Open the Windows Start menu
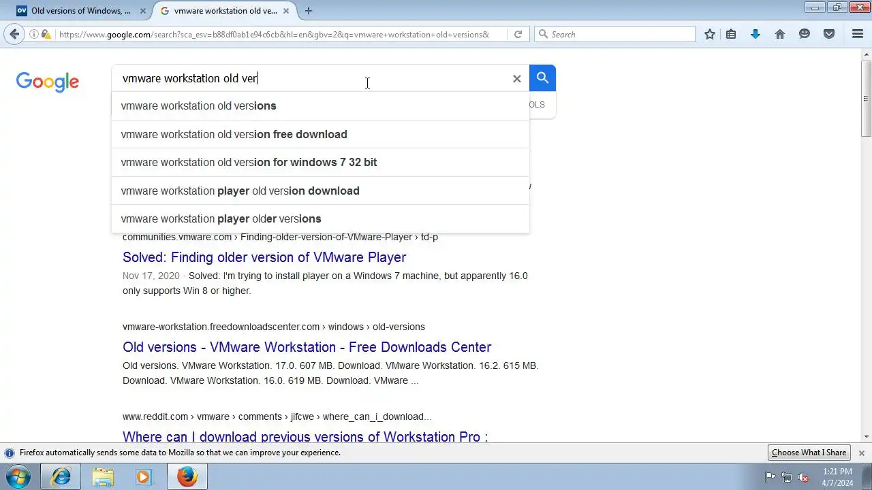Viewport: 872px width, 490px height. pos(18,477)
